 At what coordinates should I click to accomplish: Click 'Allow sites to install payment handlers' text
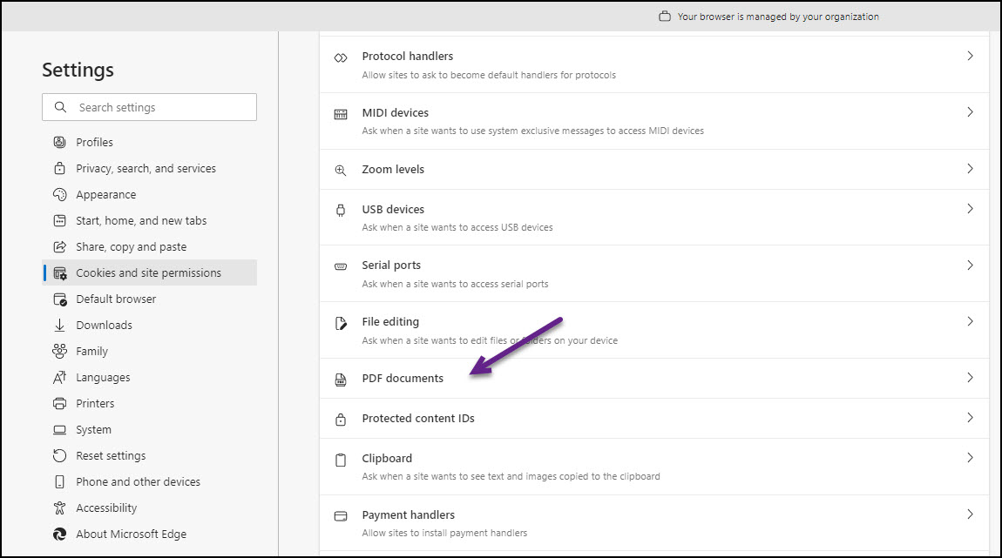tap(444, 533)
